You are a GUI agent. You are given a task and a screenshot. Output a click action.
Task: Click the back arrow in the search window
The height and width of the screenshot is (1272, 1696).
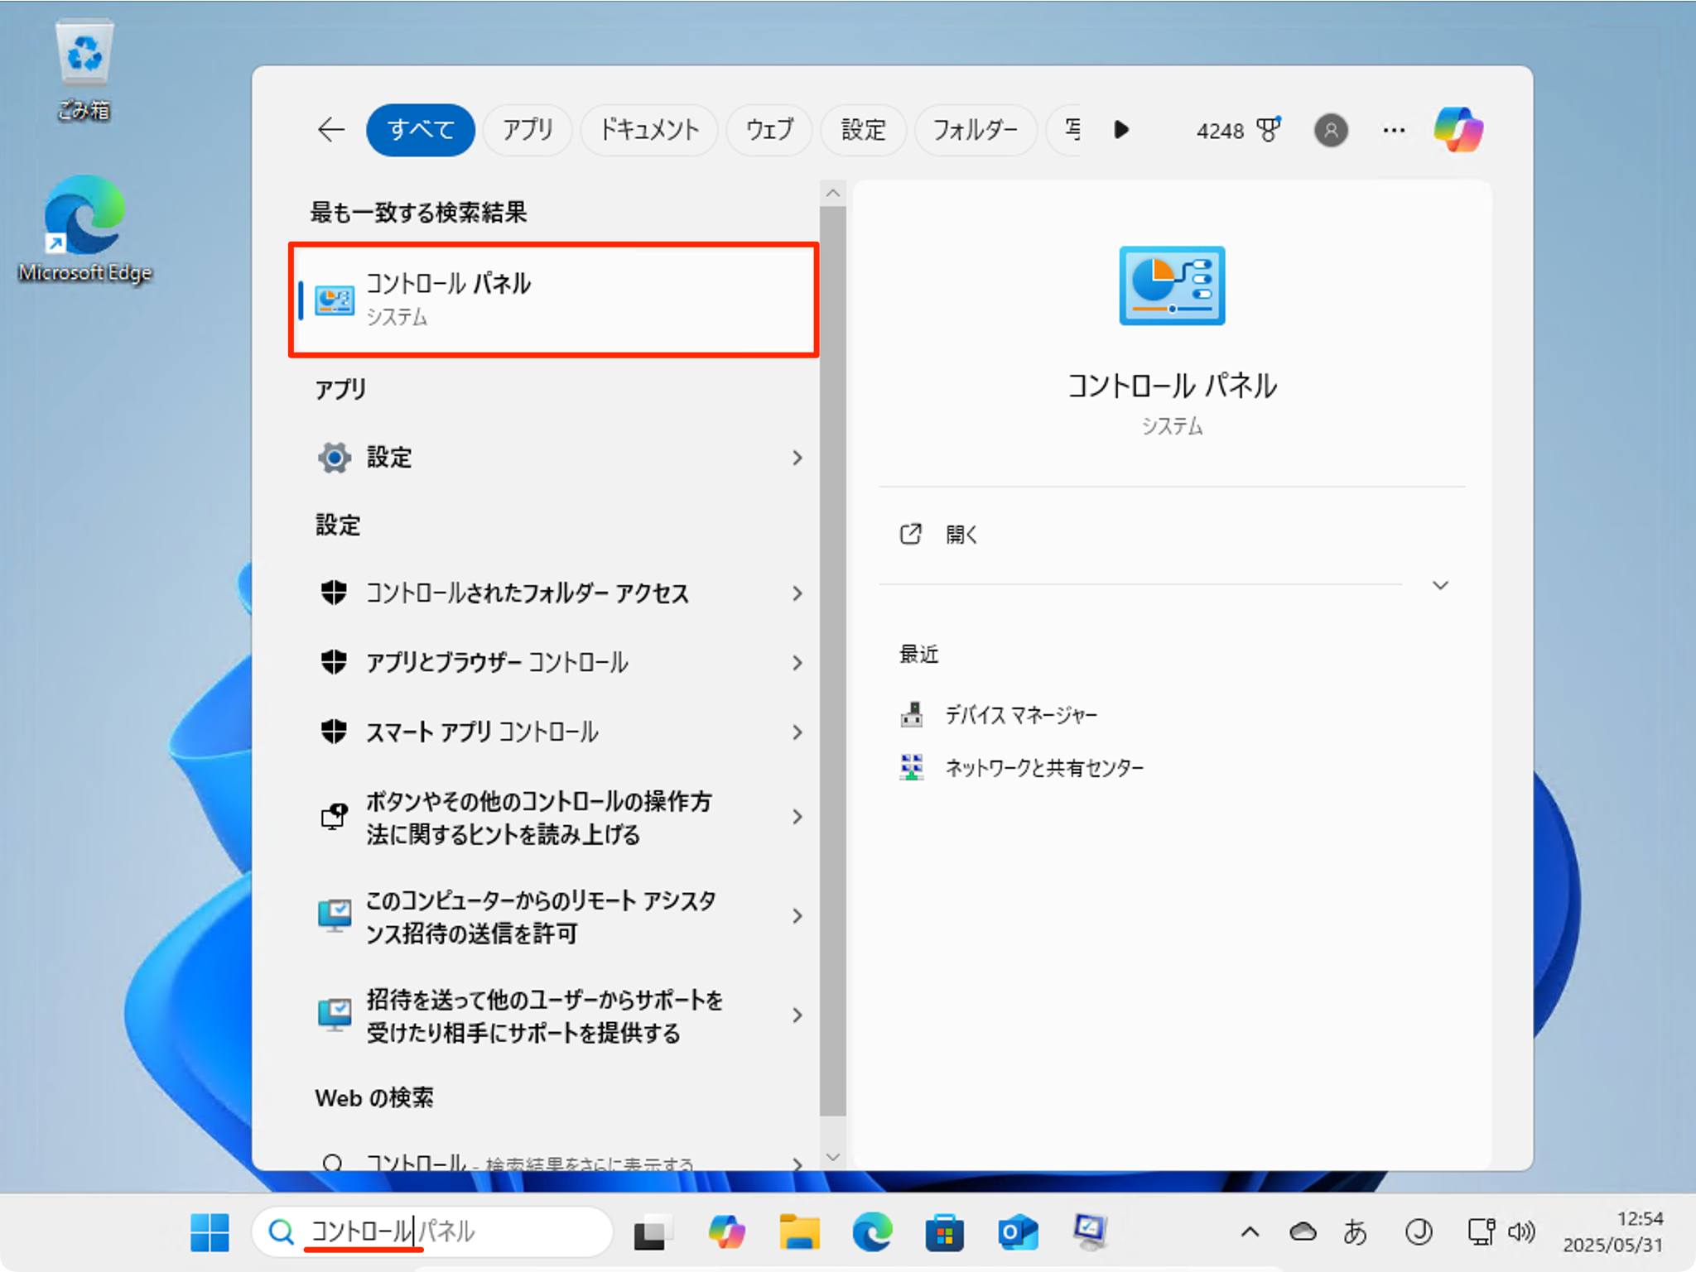330,130
